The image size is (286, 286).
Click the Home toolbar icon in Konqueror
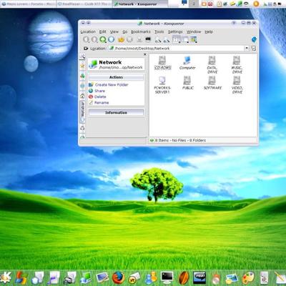point(111,39)
